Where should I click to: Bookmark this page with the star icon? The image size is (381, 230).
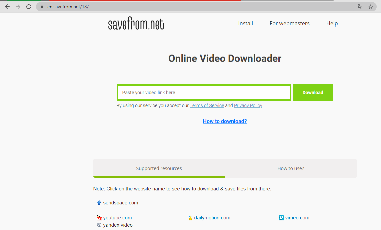tap(371, 7)
